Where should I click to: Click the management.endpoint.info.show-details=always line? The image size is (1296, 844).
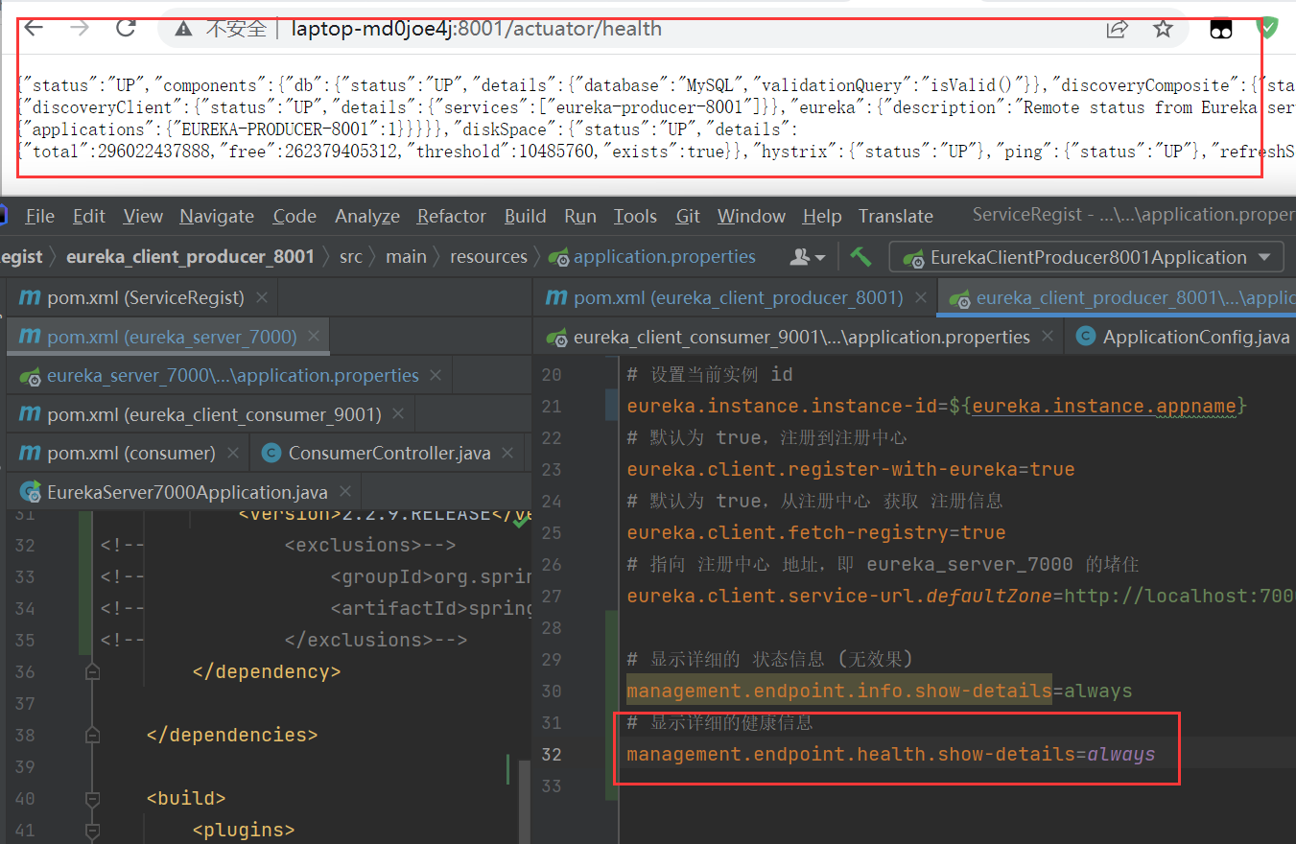[x=880, y=691]
